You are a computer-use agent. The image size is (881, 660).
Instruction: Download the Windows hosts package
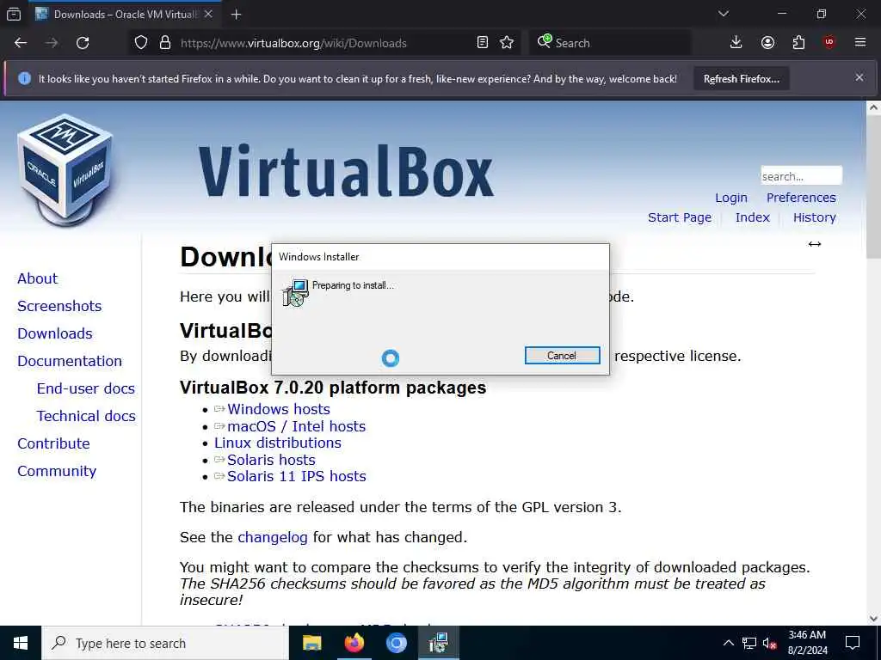(279, 409)
